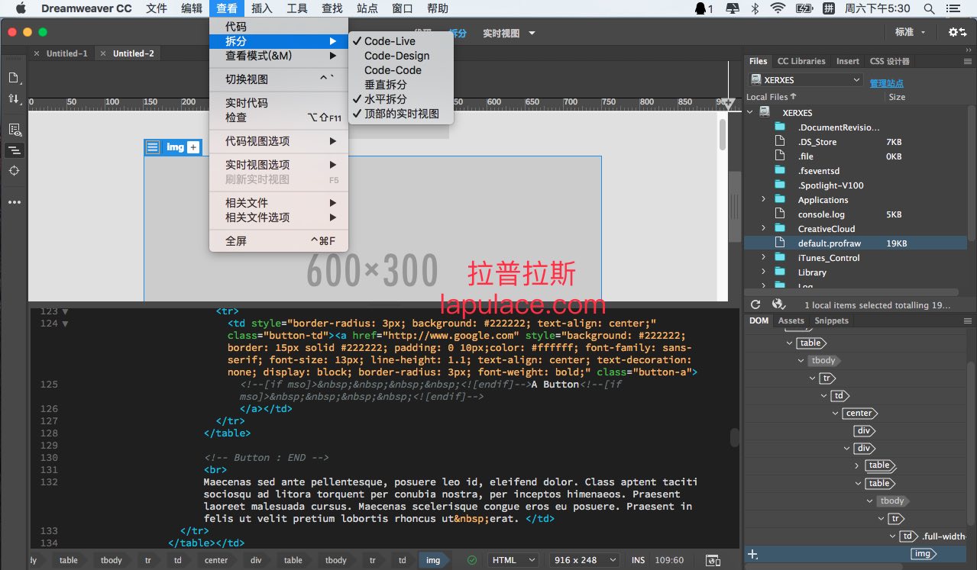Open the sync settings gear icon
The image size is (977, 570).
[x=956, y=32]
